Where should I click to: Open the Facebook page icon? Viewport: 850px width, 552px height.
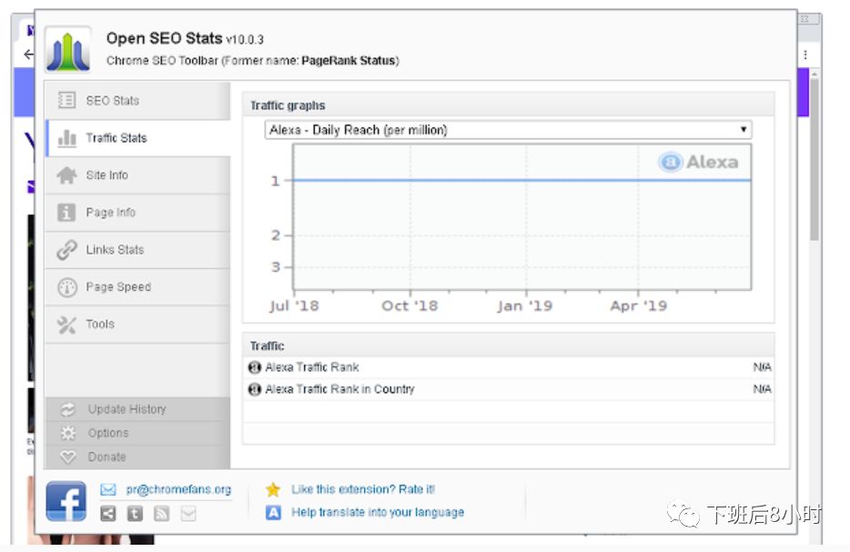point(66,501)
